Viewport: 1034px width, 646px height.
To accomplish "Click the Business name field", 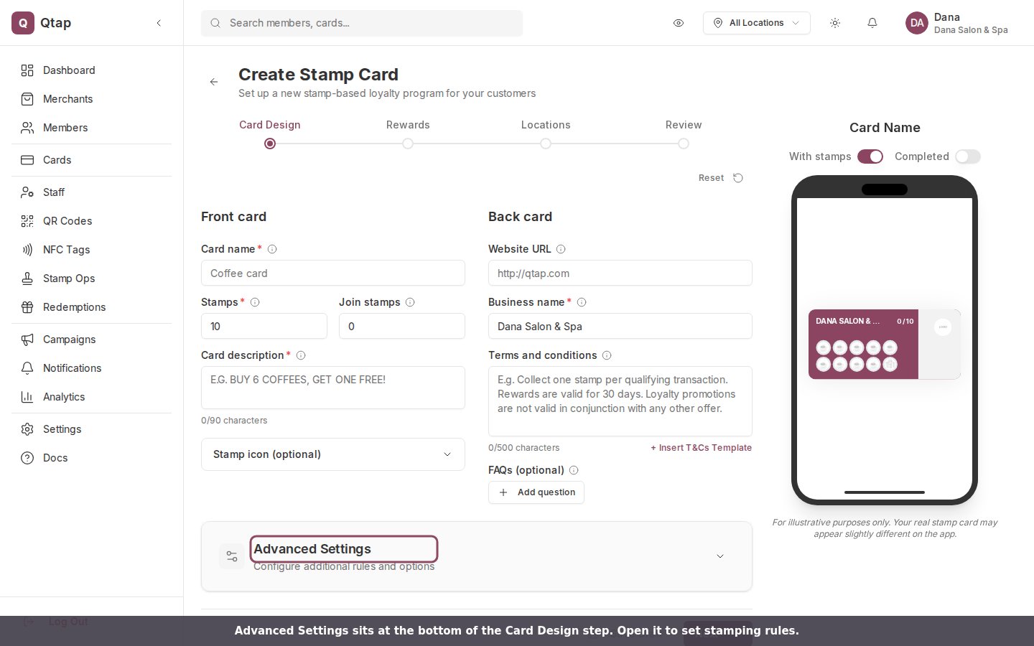I will (x=620, y=327).
